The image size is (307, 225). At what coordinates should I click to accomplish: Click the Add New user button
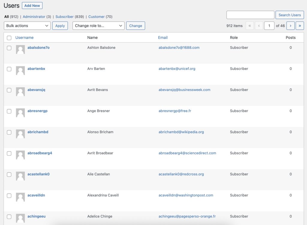pyautogui.click(x=32, y=5)
